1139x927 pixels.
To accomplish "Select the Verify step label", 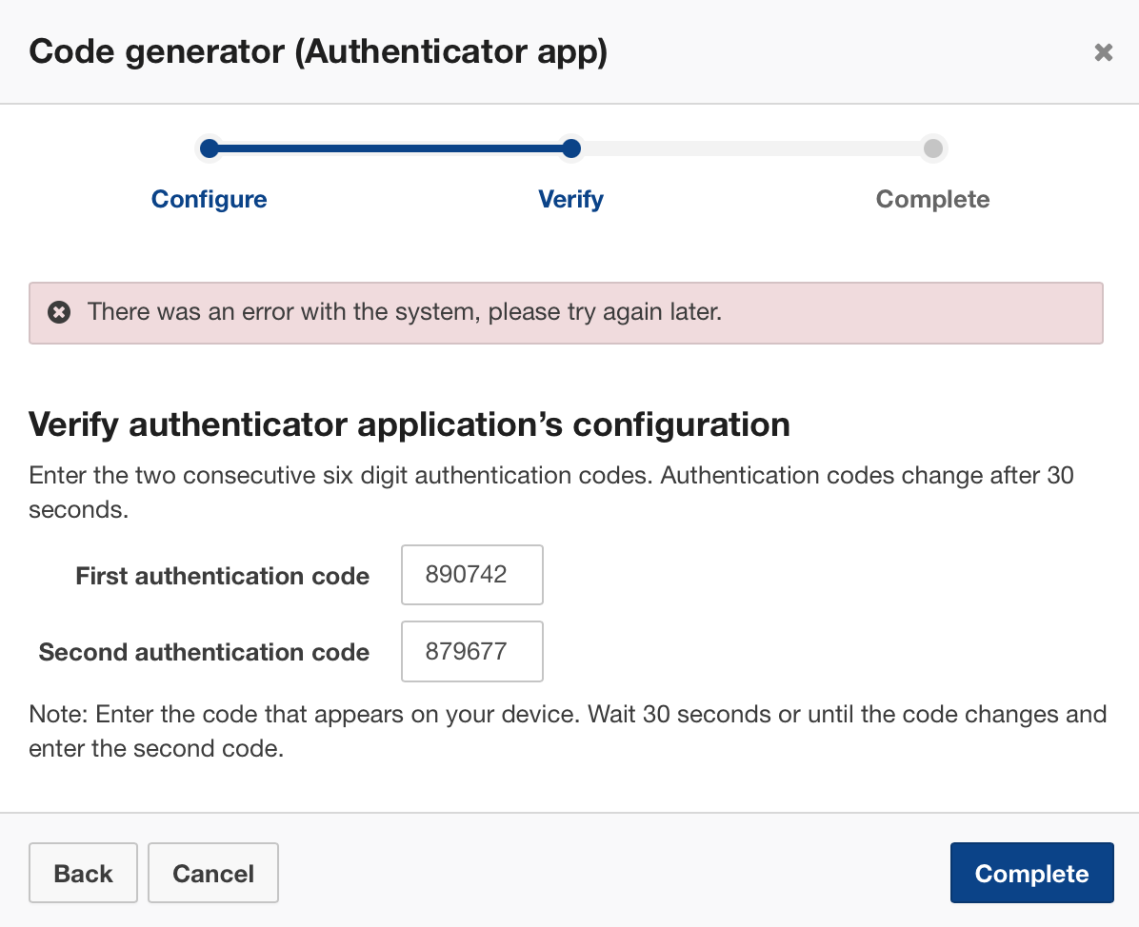I will click(570, 200).
